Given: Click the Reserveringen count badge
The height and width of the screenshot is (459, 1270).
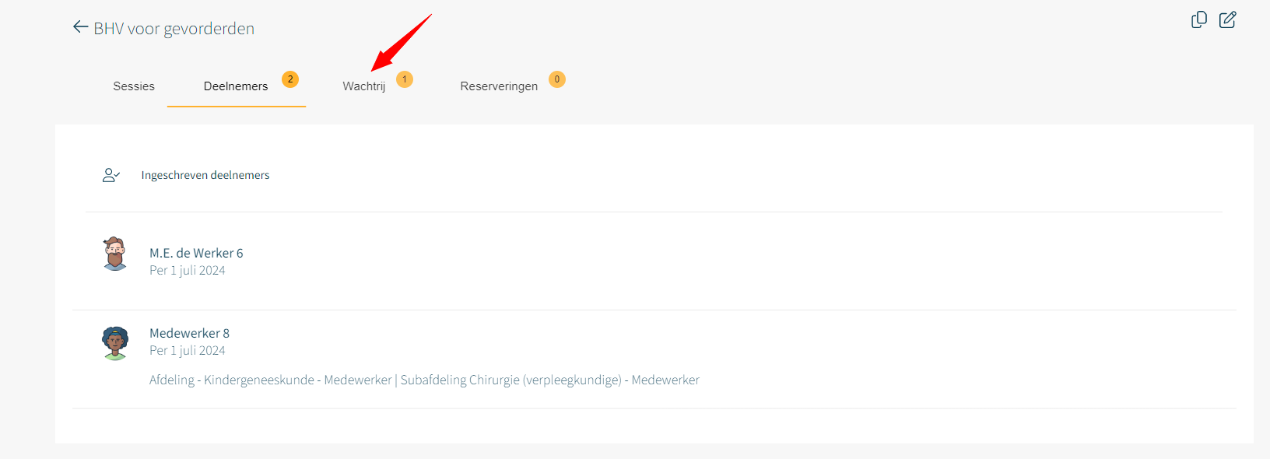Looking at the screenshot, I should [x=557, y=79].
